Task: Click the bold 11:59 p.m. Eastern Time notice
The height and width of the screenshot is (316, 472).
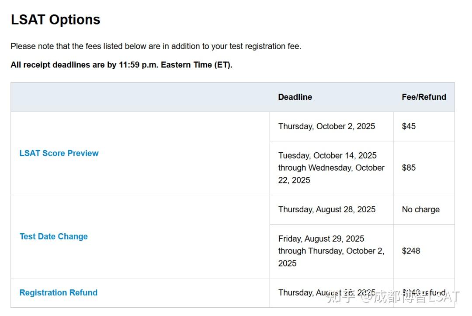Action: click(x=121, y=65)
